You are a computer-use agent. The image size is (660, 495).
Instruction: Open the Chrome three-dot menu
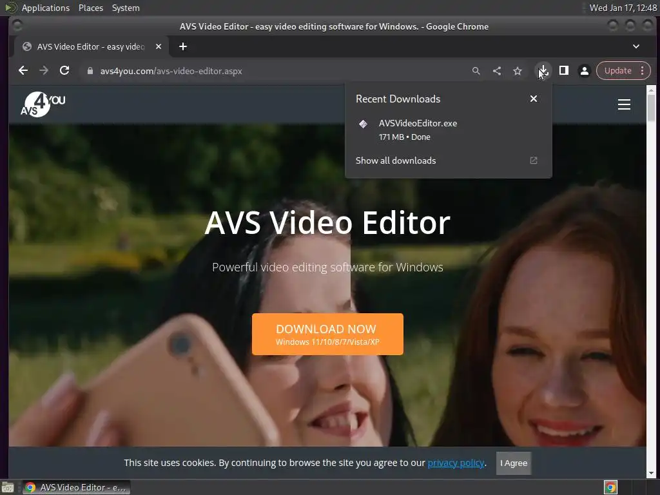(643, 71)
